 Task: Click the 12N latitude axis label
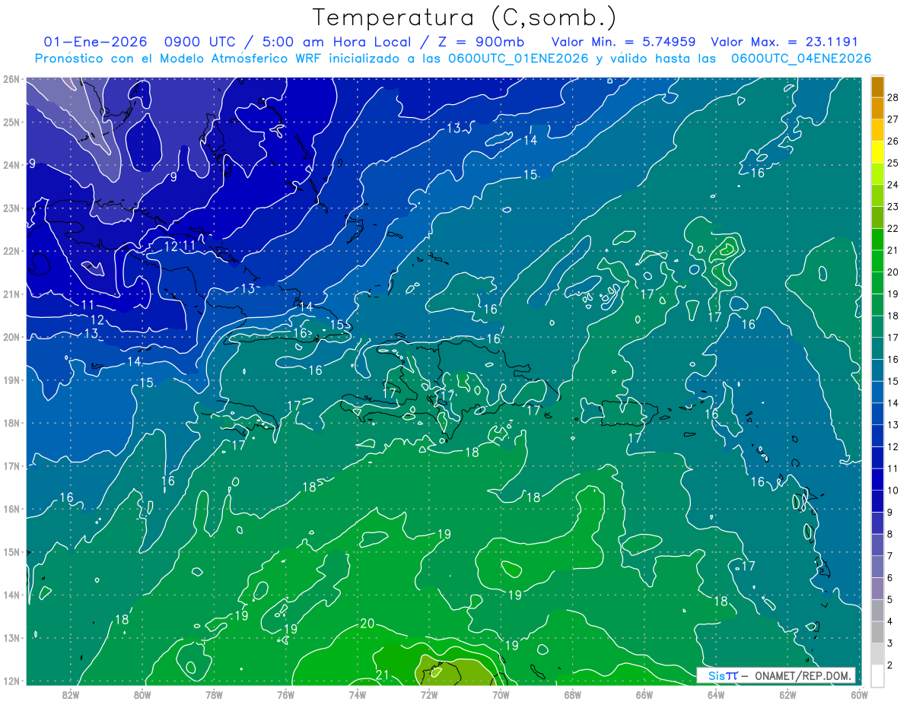coord(11,681)
